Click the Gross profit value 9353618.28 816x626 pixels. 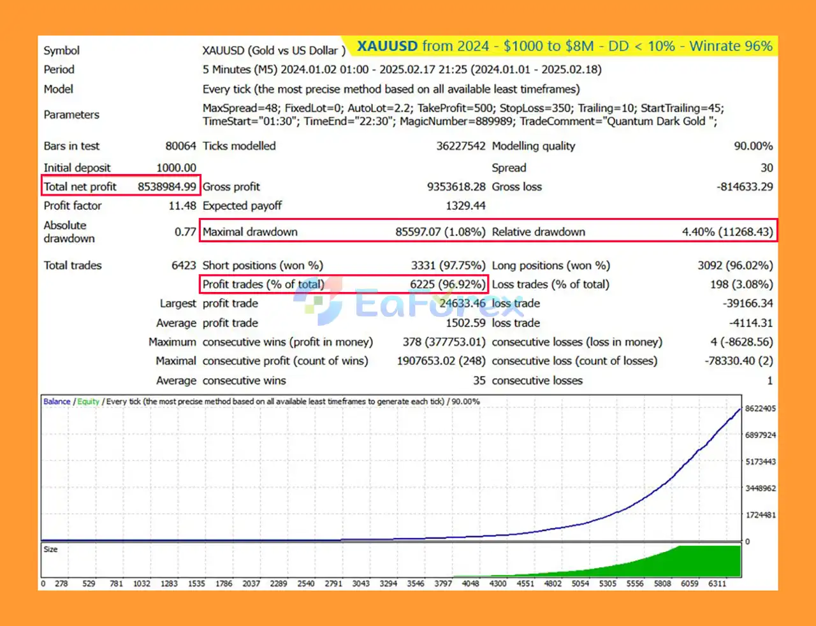(456, 187)
